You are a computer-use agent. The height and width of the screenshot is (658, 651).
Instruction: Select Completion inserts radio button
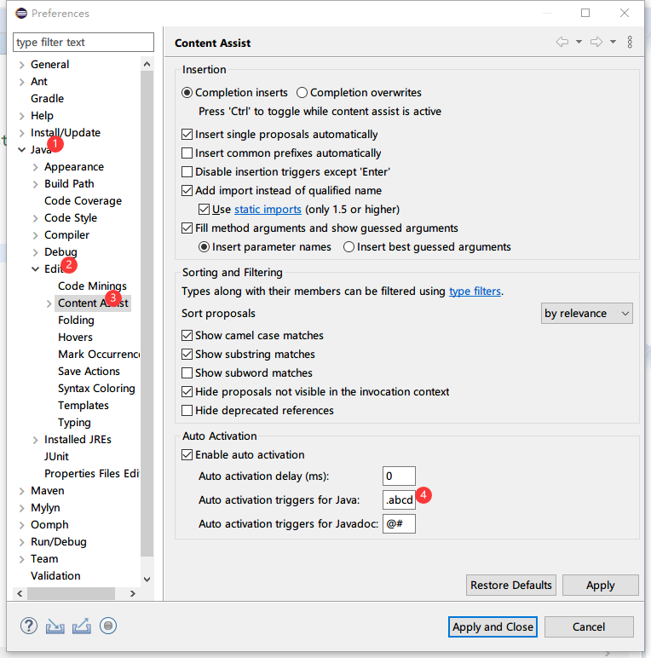point(187,92)
